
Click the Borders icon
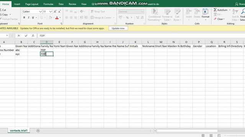42,18
